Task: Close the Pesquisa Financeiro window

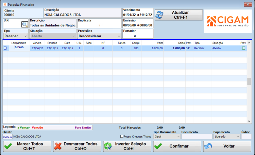Action: click(x=248, y=4)
